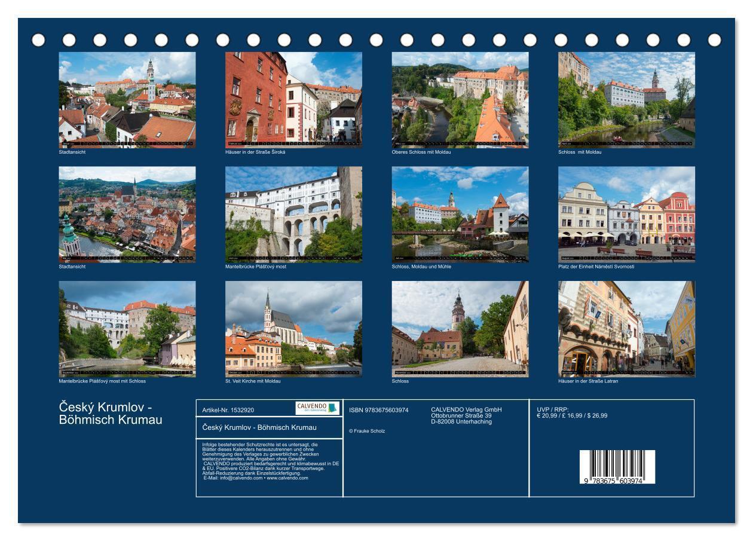
Task: Click the caption 'Häuser in der Straße Latran'
Action: (588, 381)
